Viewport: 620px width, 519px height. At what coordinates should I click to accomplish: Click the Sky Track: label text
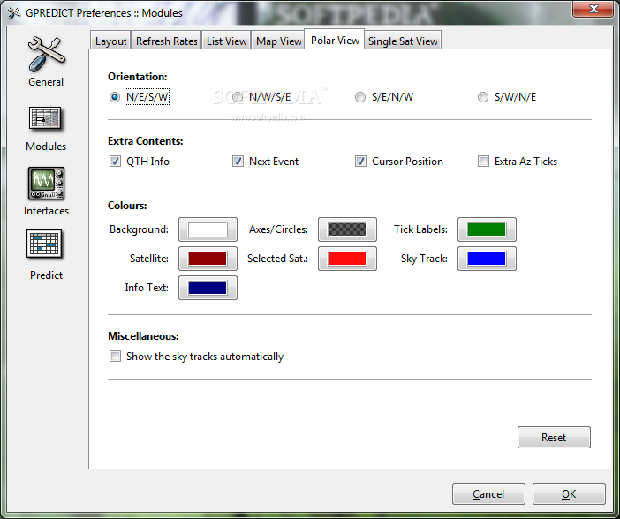[424, 259]
